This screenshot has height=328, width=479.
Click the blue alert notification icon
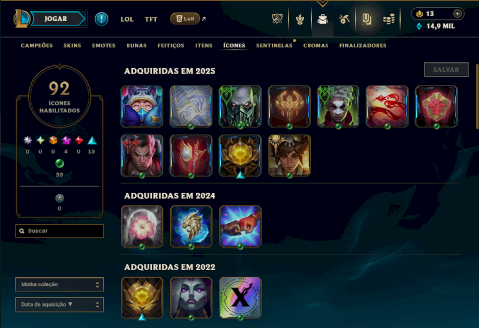tap(101, 19)
